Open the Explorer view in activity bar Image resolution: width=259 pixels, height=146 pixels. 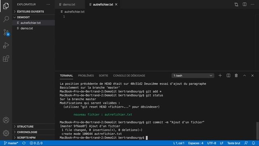pos(6,6)
